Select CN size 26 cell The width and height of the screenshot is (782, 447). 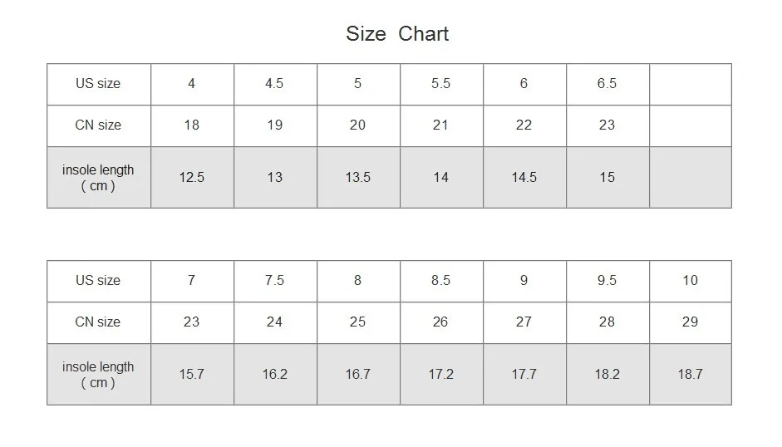pos(441,322)
